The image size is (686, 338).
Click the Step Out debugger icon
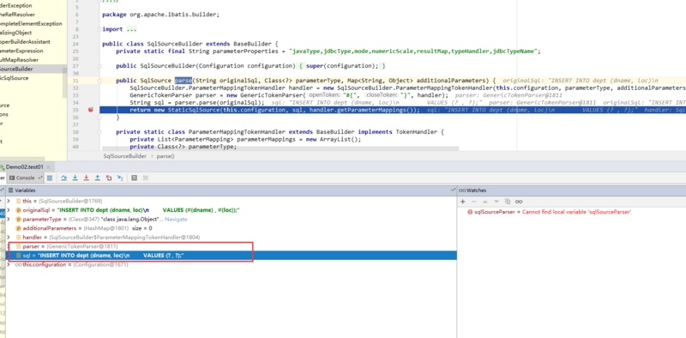click(x=98, y=178)
